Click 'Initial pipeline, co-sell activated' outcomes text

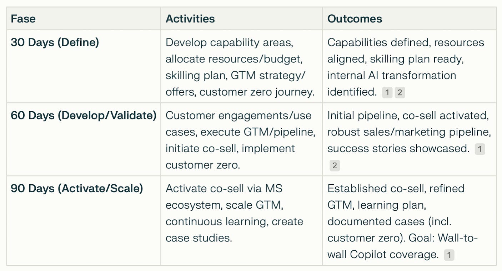pyautogui.click(x=407, y=116)
